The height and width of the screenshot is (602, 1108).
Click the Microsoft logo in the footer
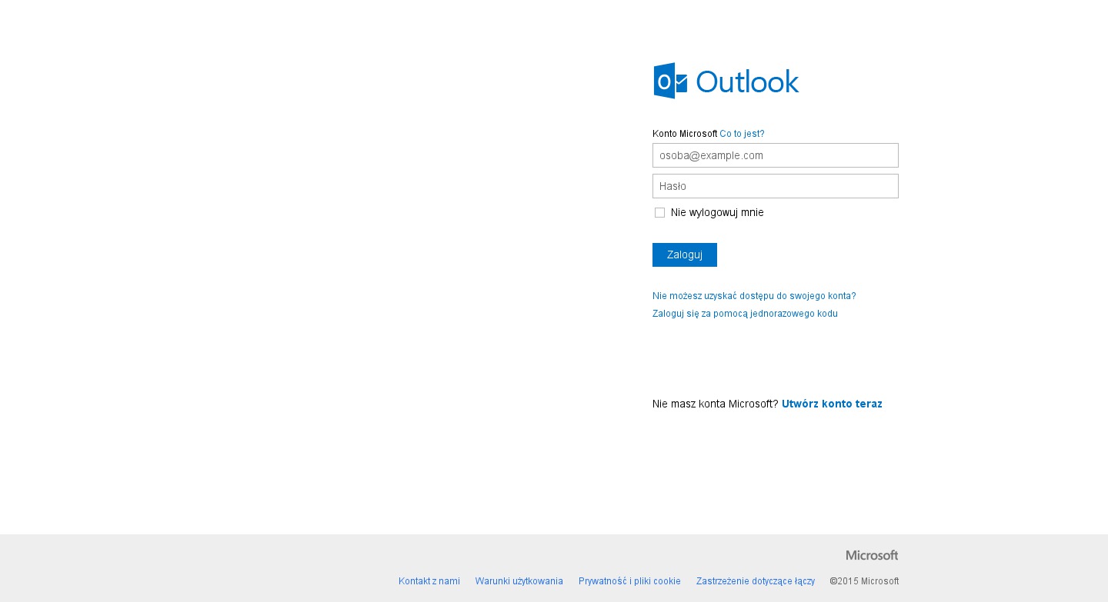tap(872, 555)
